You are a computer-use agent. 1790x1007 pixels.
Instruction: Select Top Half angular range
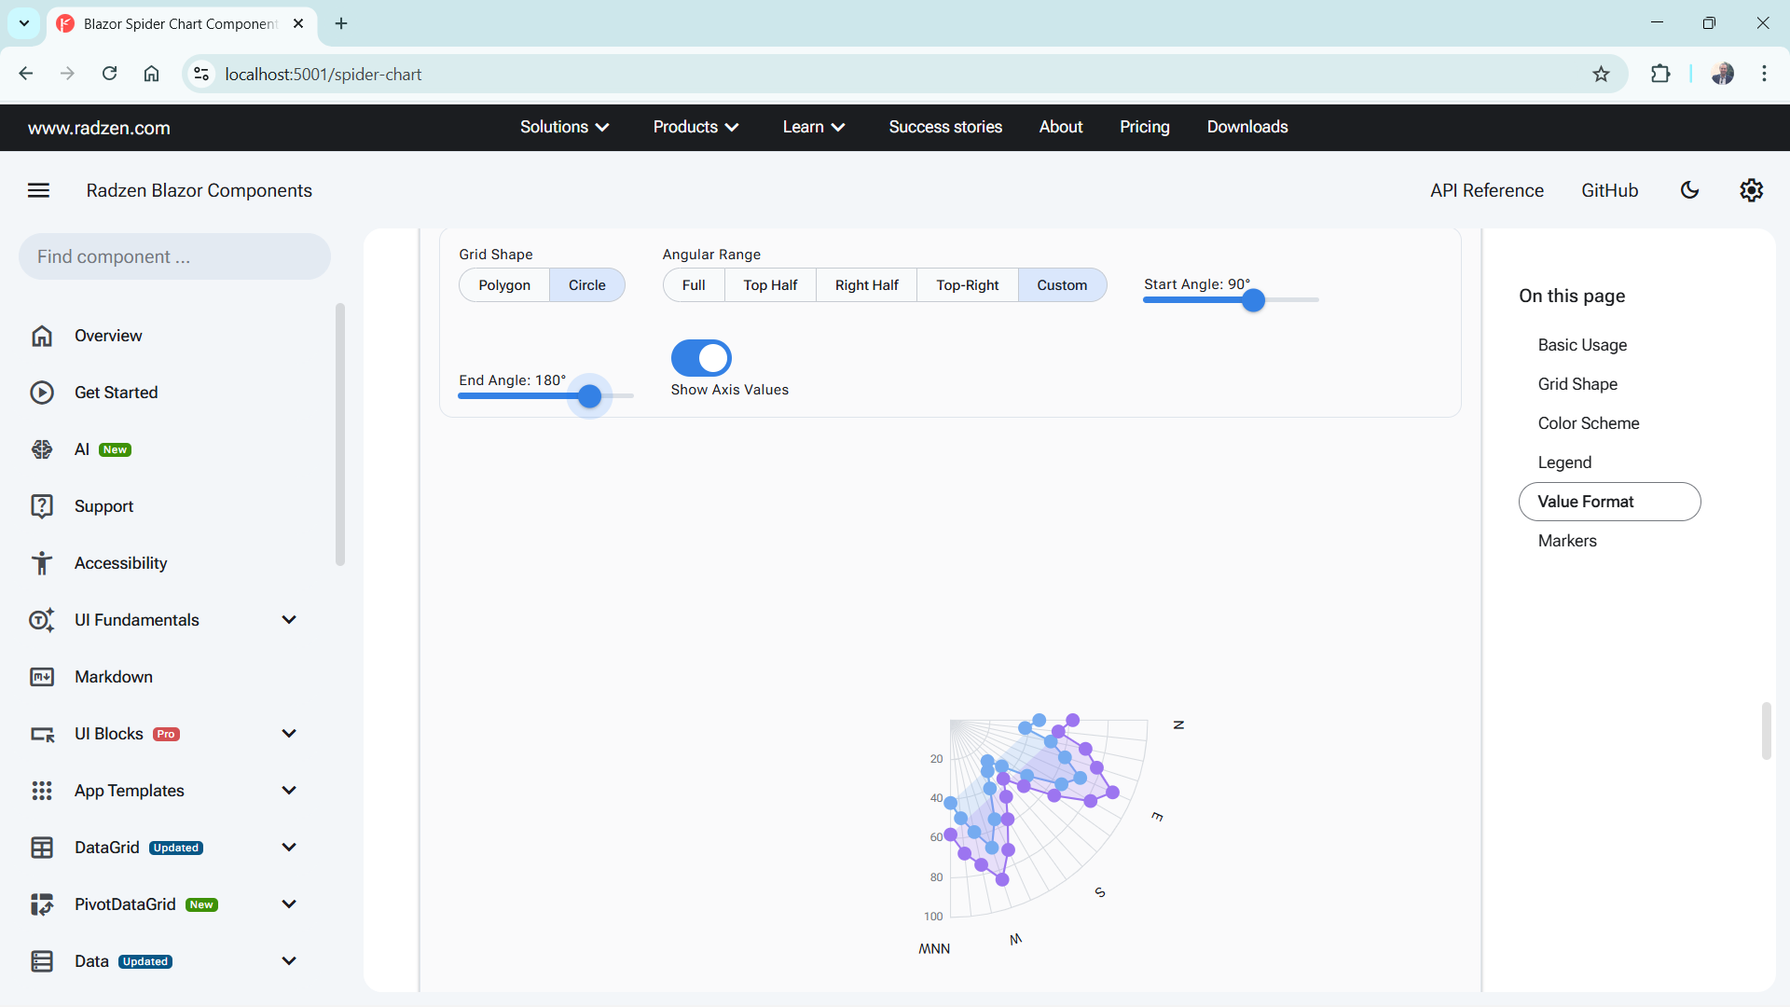point(770,285)
